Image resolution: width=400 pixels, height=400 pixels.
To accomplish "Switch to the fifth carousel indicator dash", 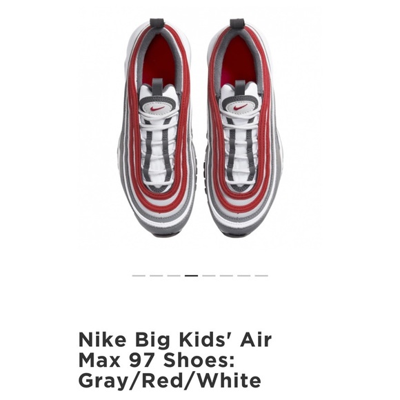I will point(209,276).
